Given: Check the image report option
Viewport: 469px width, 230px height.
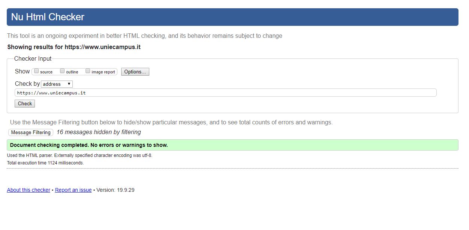Looking at the screenshot, I should 88,71.
